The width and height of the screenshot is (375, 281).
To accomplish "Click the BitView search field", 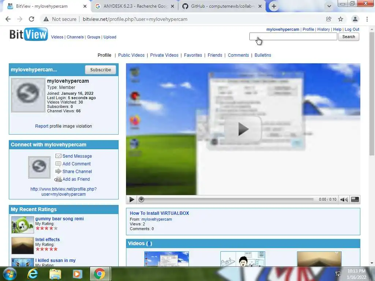I will [x=293, y=37].
